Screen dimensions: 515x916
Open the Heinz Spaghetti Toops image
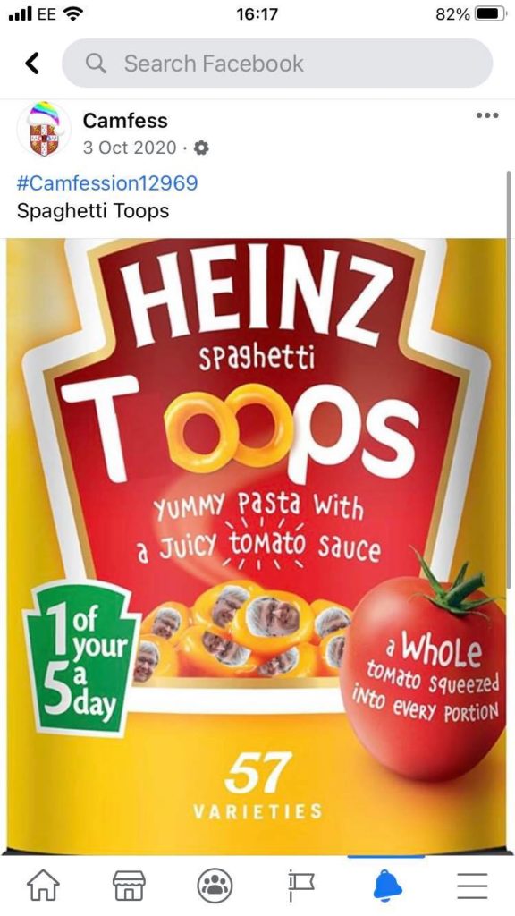coord(257,547)
